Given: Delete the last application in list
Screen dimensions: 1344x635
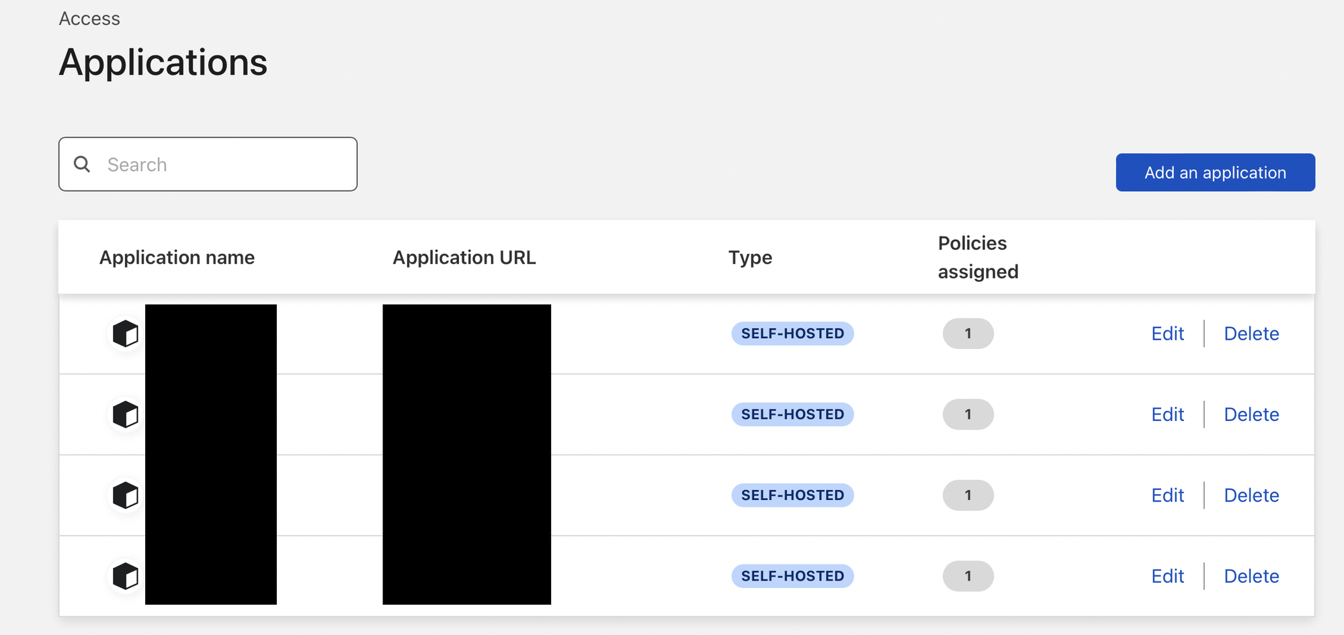Looking at the screenshot, I should 1251,576.
